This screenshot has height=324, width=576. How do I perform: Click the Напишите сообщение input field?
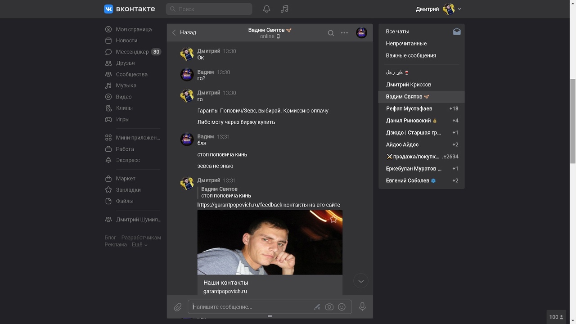click(x=250, y=307)
